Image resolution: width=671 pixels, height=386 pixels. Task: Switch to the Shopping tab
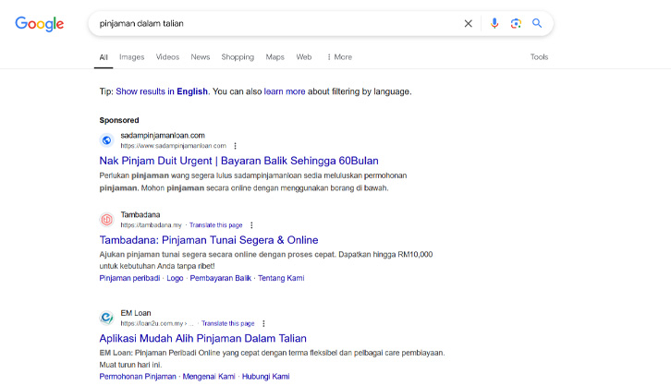coord(238,57)
